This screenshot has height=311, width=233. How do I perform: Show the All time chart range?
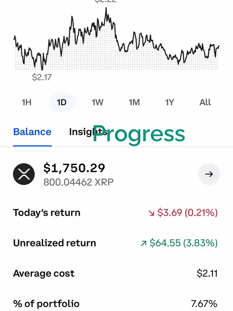205,102
